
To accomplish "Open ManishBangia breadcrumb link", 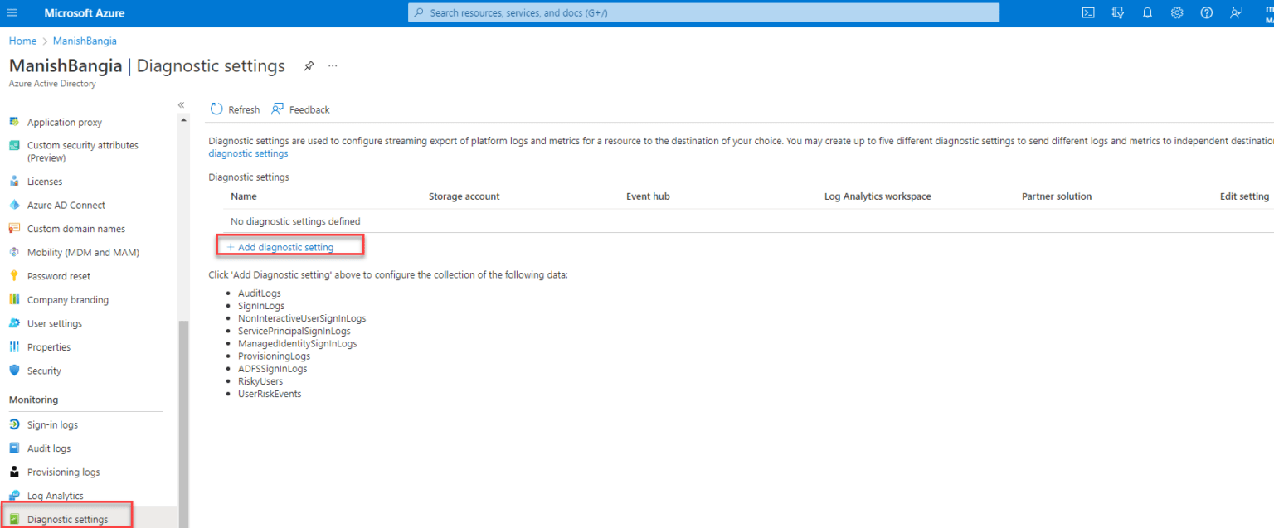I will tap(84, 41).
